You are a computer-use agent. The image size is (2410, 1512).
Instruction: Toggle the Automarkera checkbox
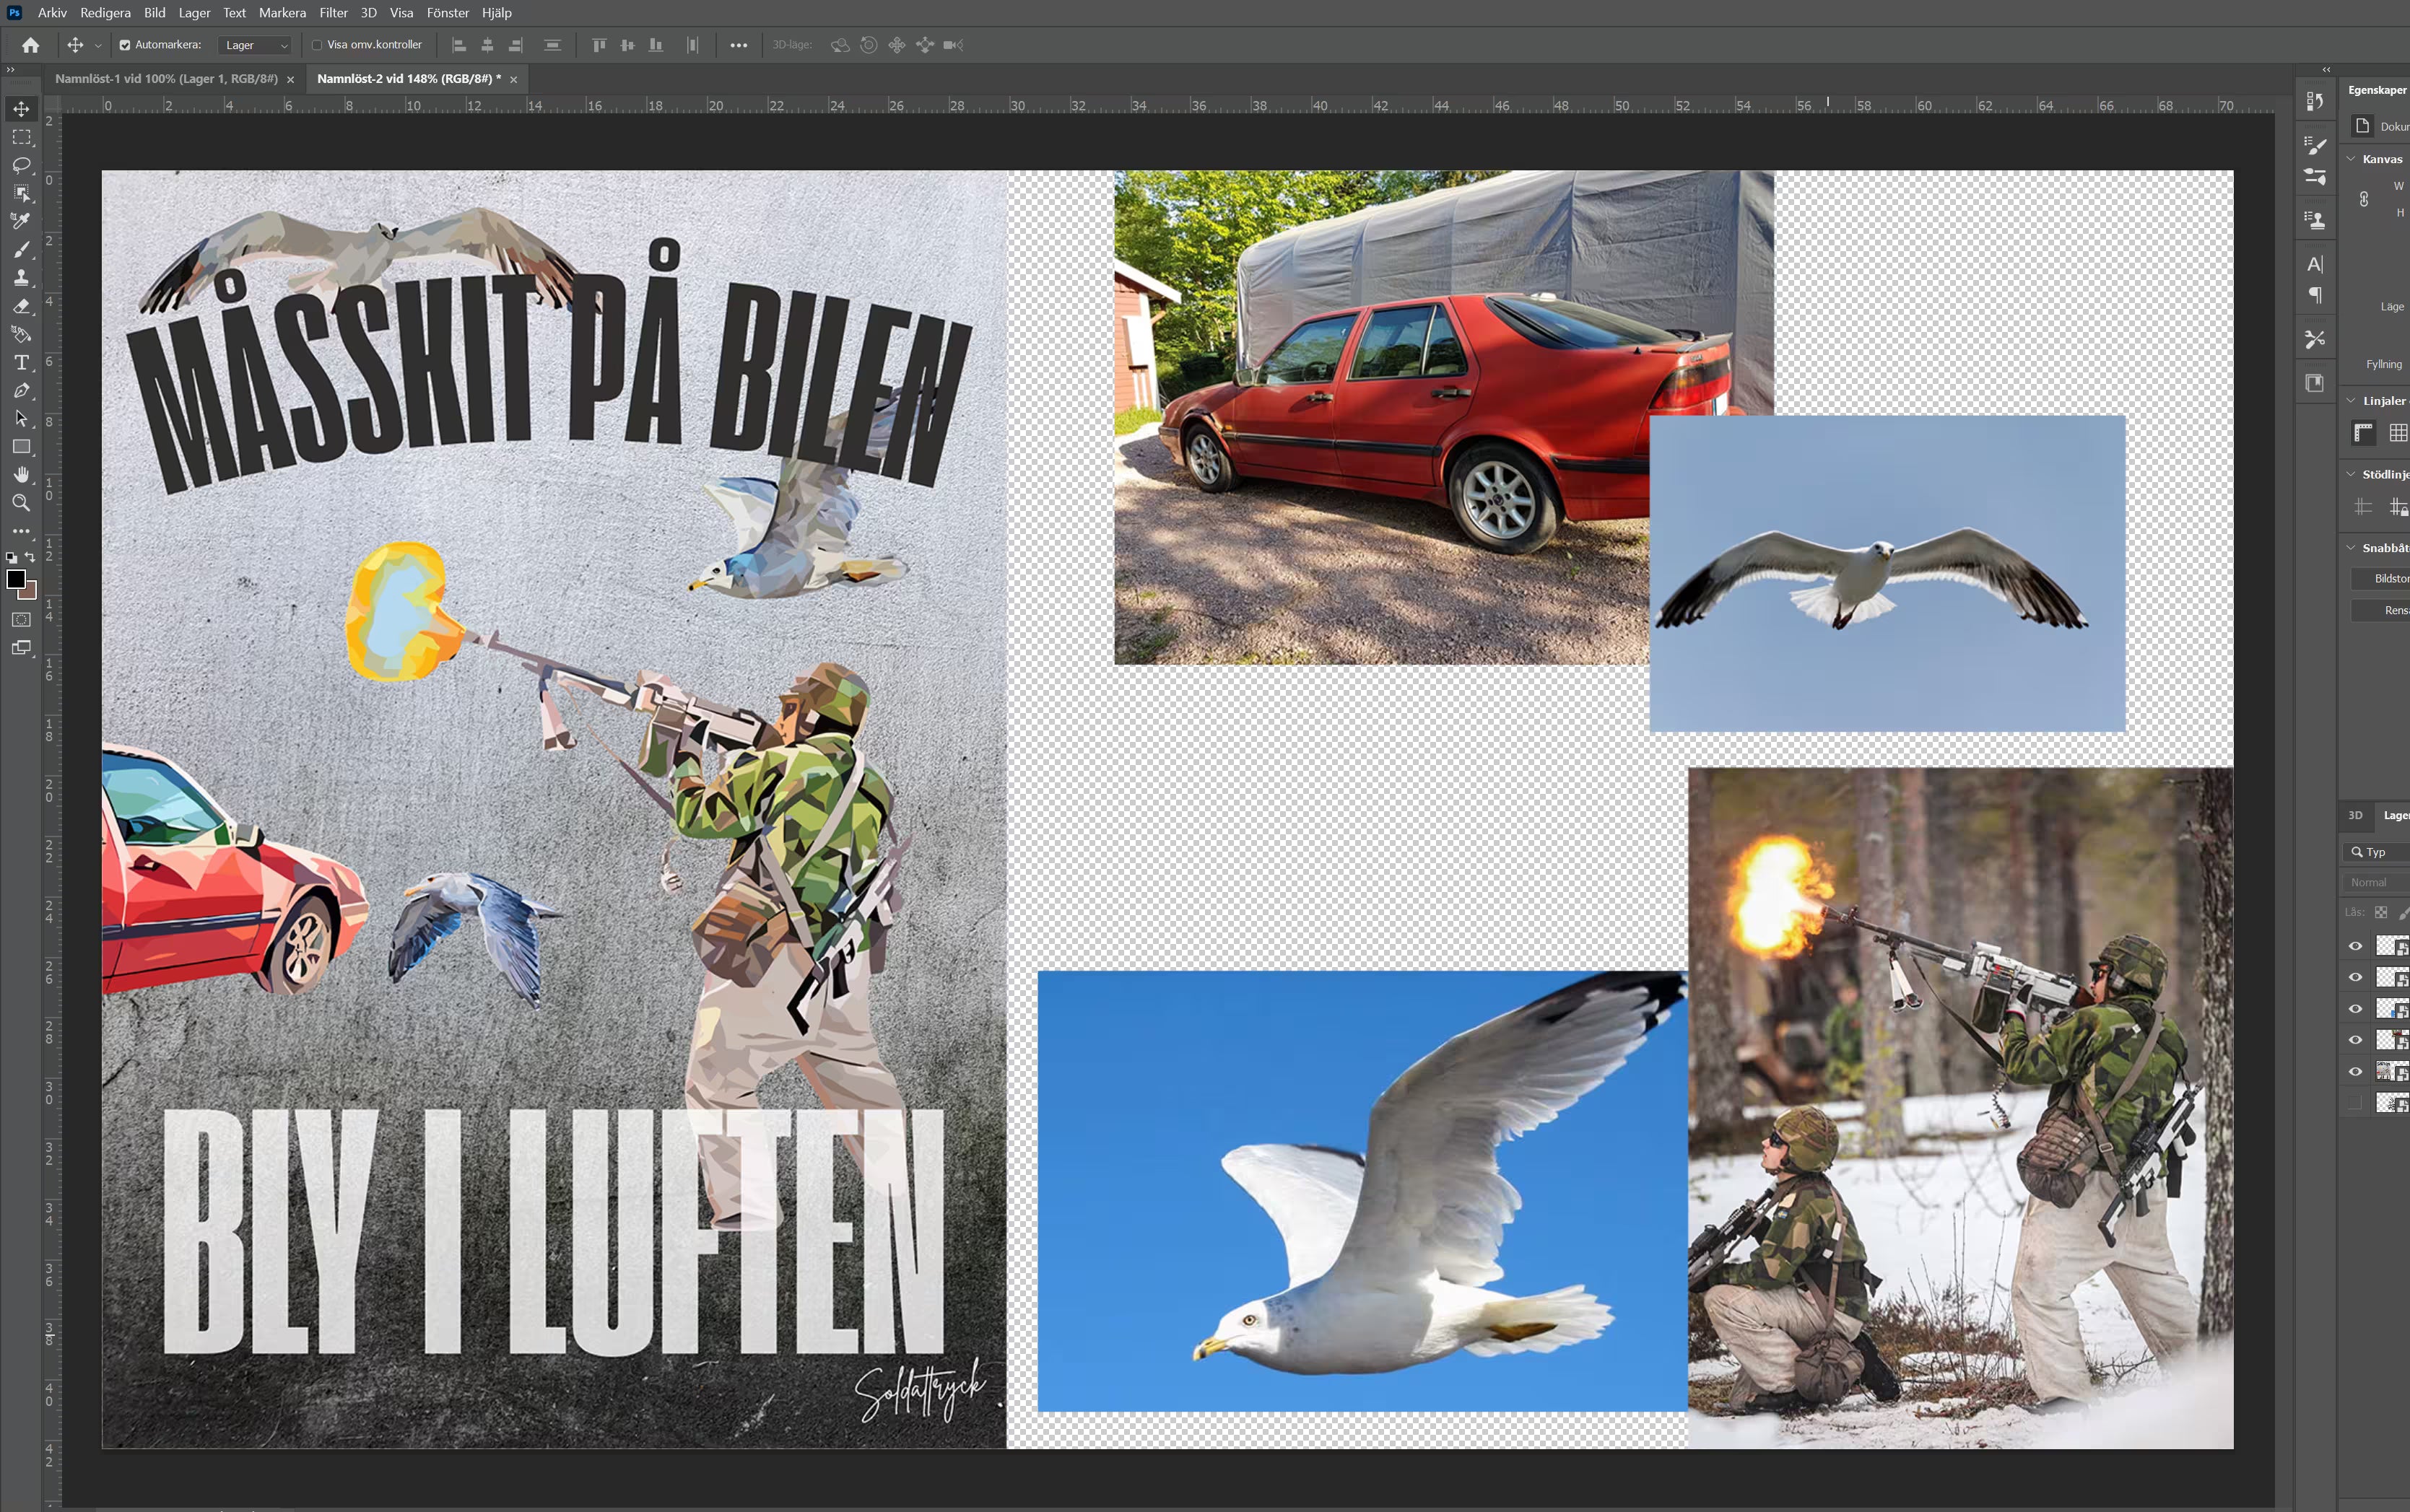point(125,45)
